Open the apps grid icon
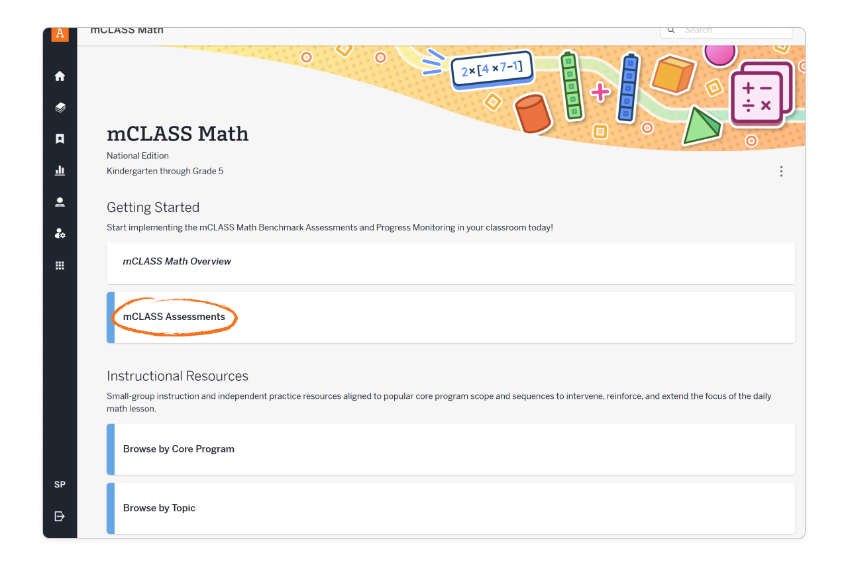The width and height of the screenshot is (848, 565). [x=60, y=265]
